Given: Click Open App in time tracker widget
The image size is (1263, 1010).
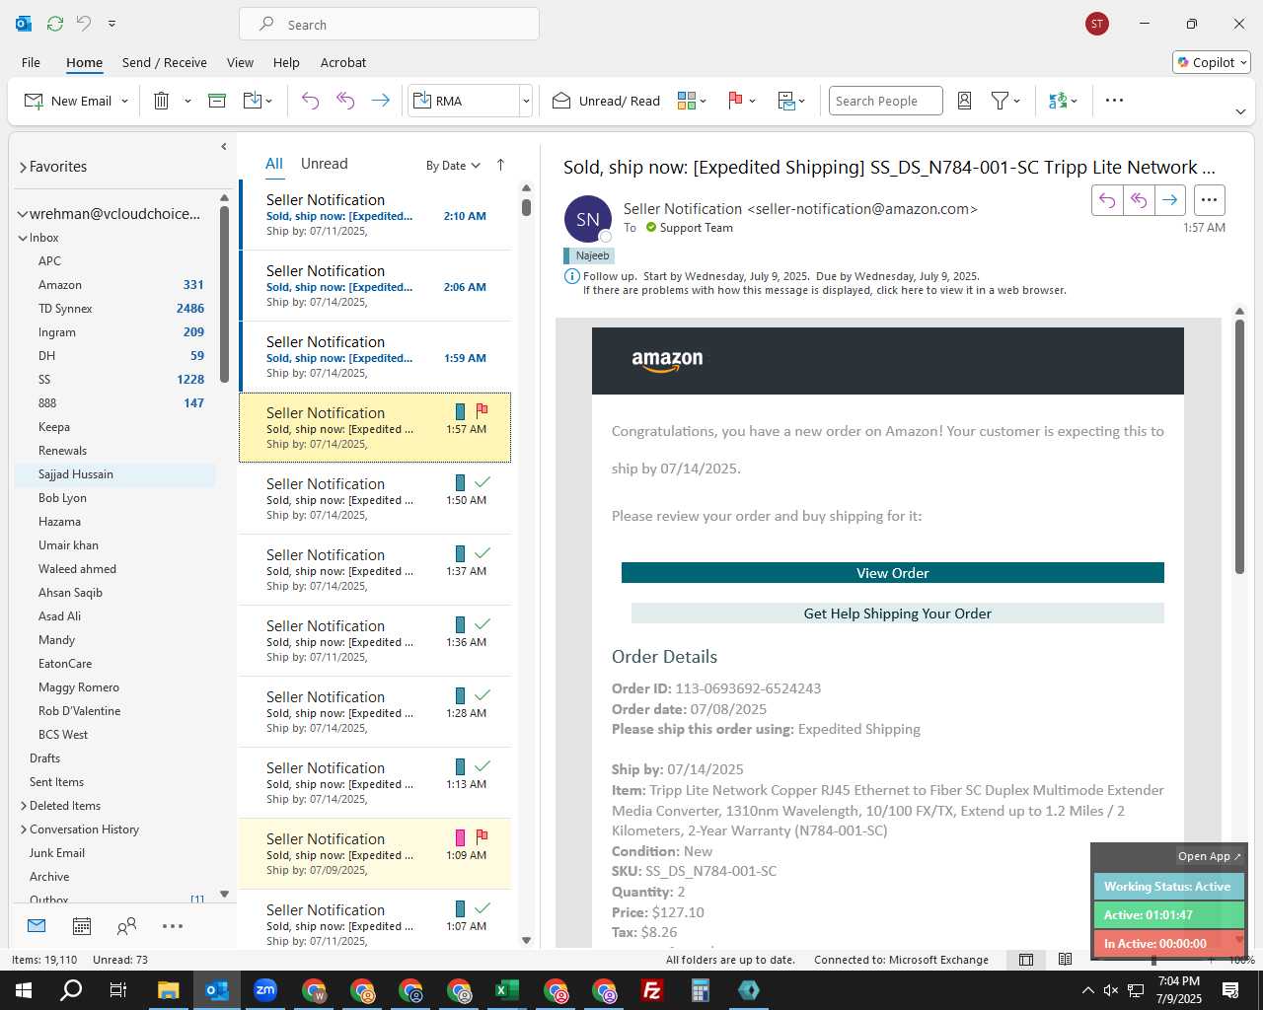Looking at the screenshot, I should (1210, 856).
